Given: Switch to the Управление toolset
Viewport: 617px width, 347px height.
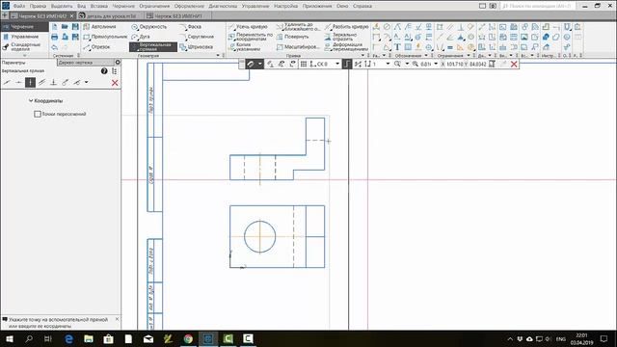Looking at the screenshot, I should point(24,37).
